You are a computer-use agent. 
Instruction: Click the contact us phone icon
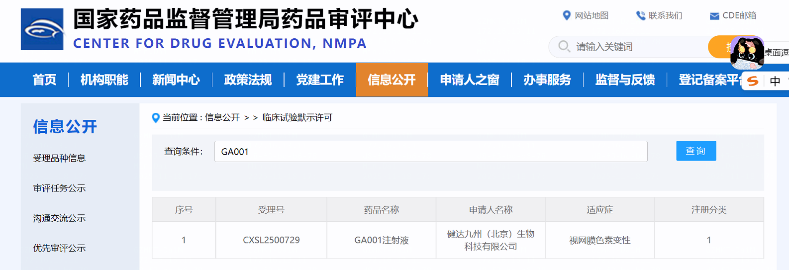point(641,15)
